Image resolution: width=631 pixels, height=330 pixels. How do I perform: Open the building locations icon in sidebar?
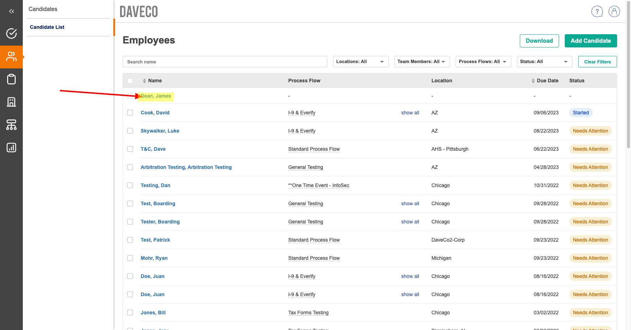(x=11, y=102)
